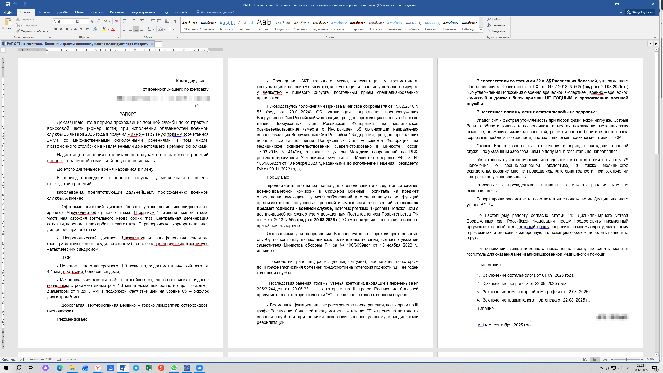Open the Макет (Layout) ribbon tab
The image size is (663, 373).
(x=80, y=12)
